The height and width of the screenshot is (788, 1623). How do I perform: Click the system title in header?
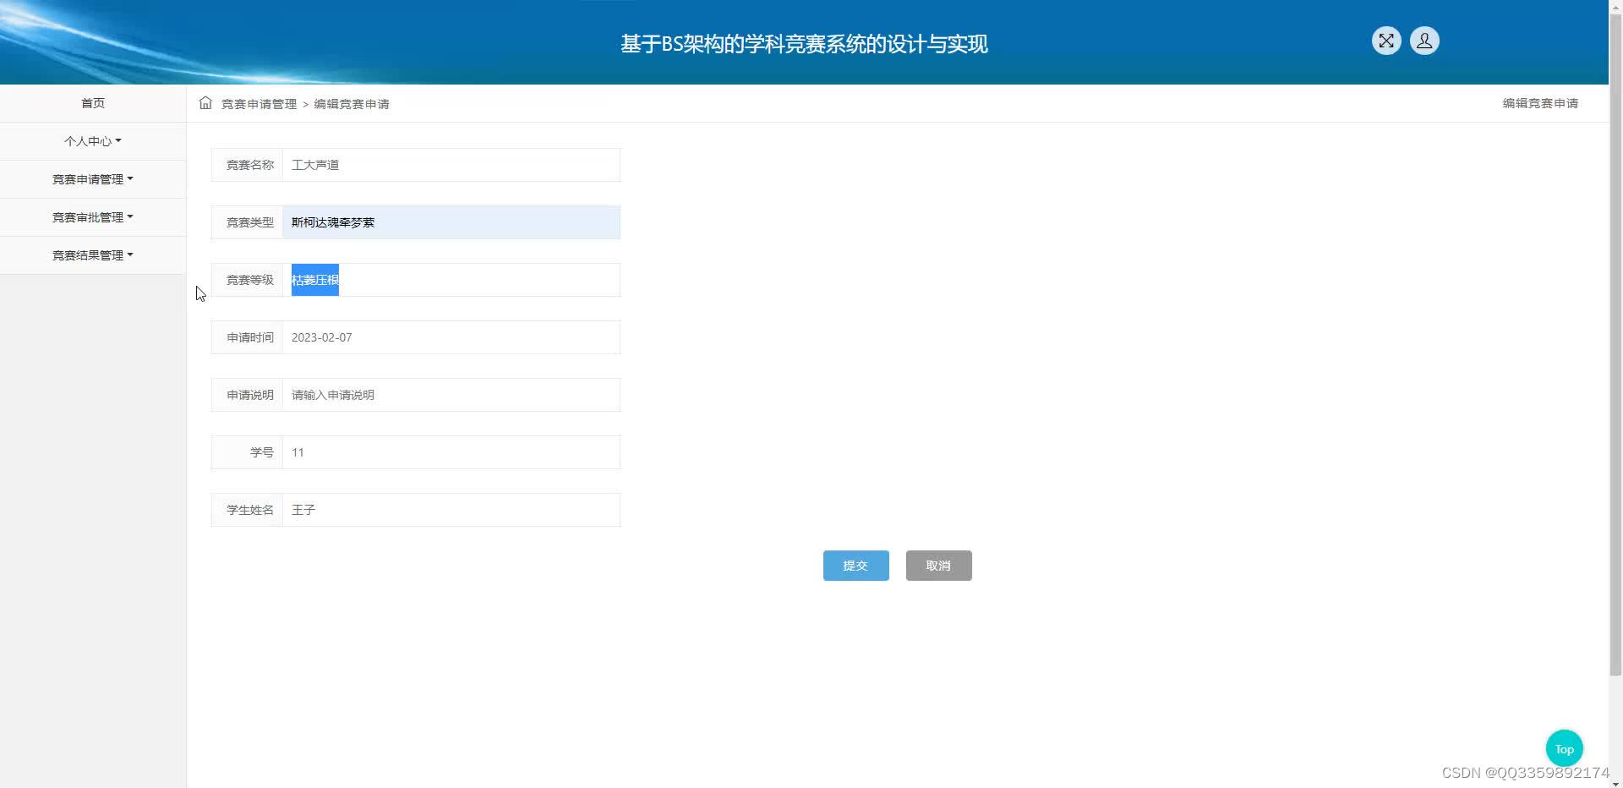pyautogui.click(x=804, y=44)
